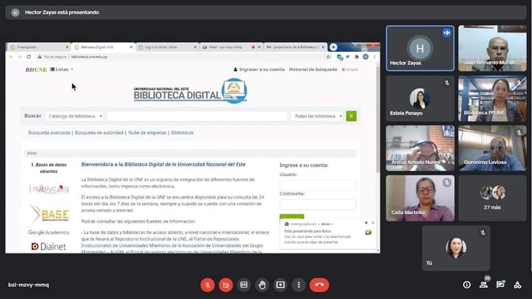Open the activities icon
Screen dimensions: 532x299
coord(518,285)
